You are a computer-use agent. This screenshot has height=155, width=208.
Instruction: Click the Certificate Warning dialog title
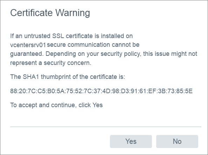(x=50, y=13)
